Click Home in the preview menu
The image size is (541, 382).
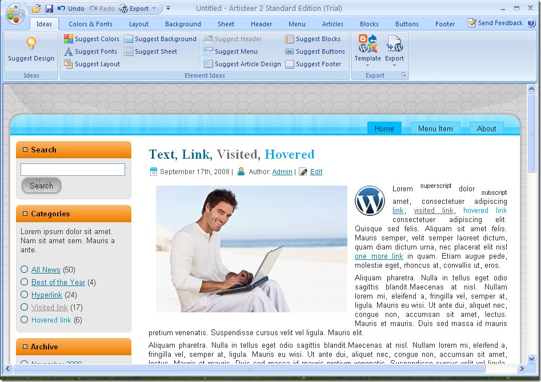point(384,128)
